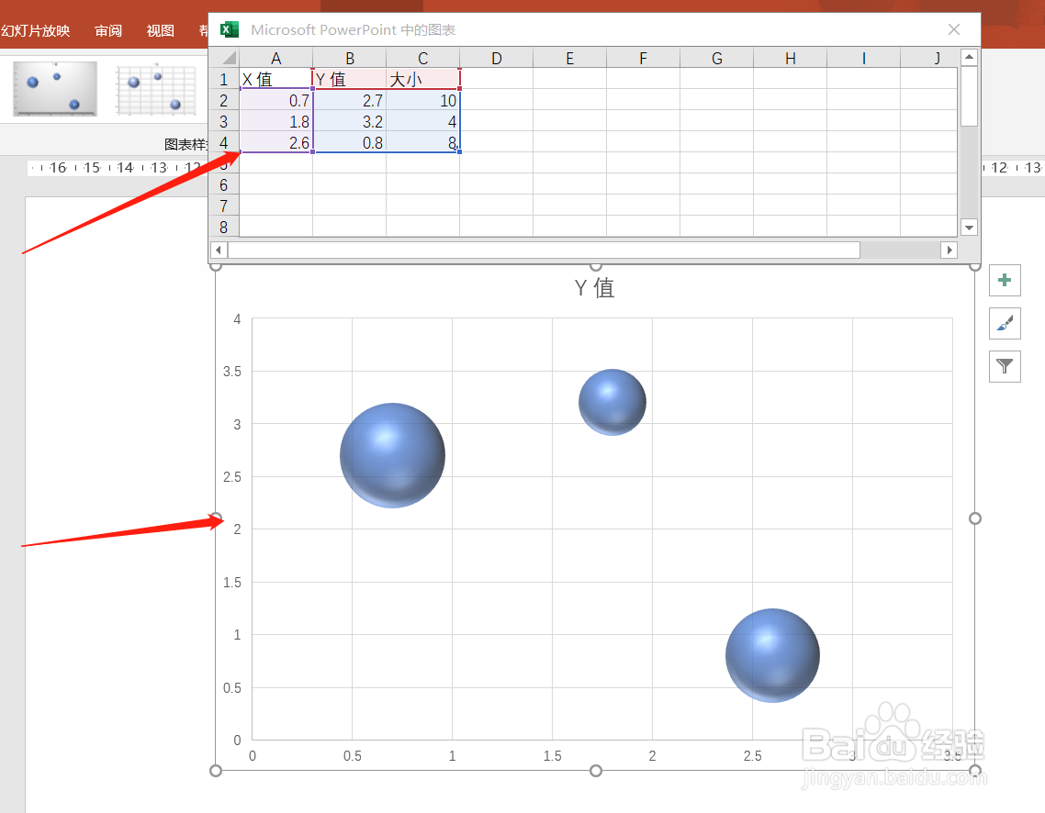Select row 6 header

click(224, 184)
